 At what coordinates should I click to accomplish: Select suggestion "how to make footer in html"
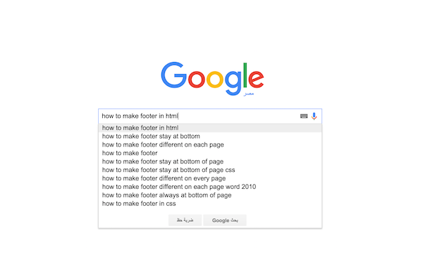(210, 128)
